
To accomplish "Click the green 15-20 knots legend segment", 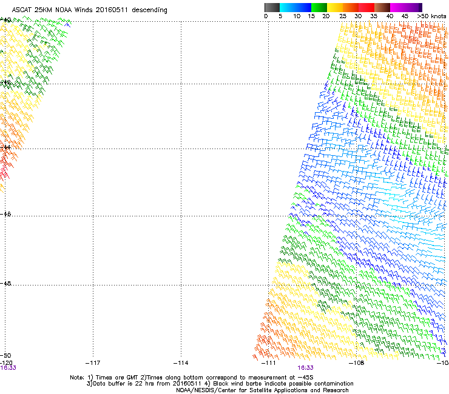I will tap(319, 7).
